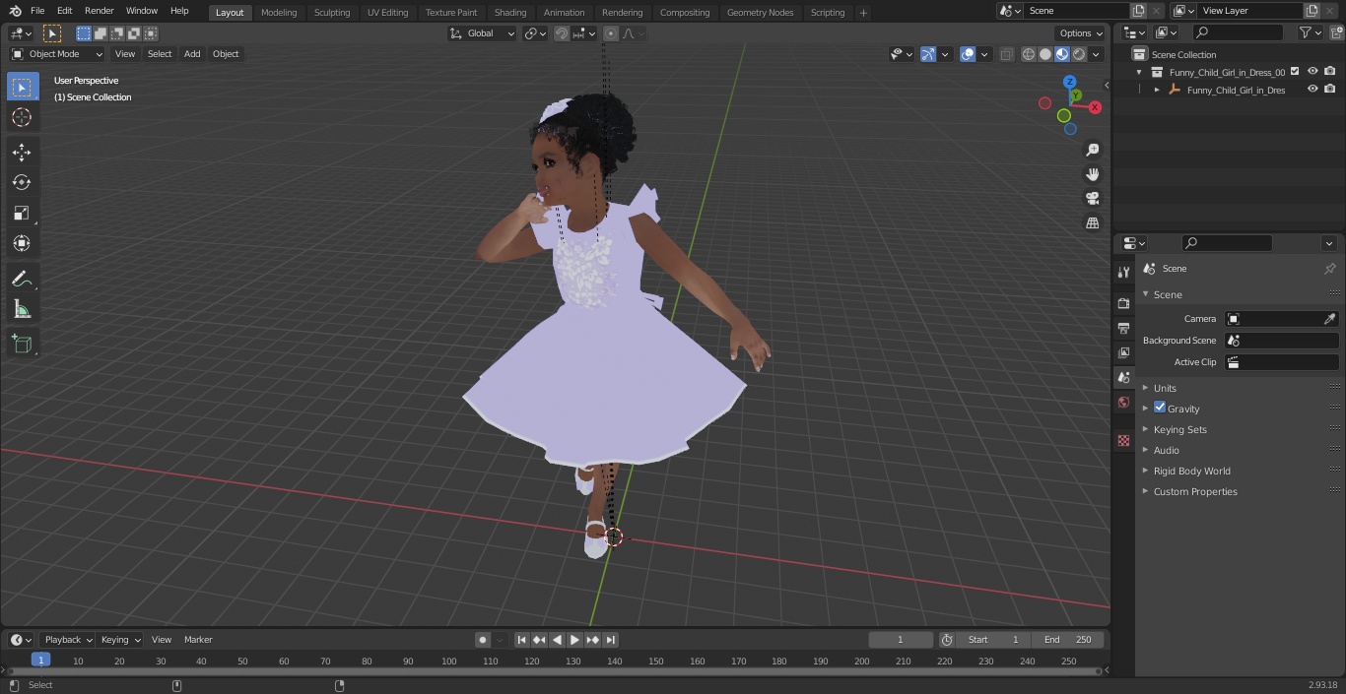Click the zoom magnifier viewport gizmo

1093,150
